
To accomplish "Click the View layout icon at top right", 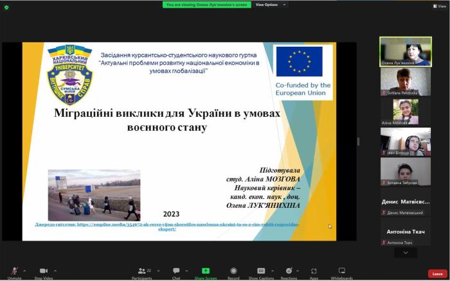I will [439, 6].
